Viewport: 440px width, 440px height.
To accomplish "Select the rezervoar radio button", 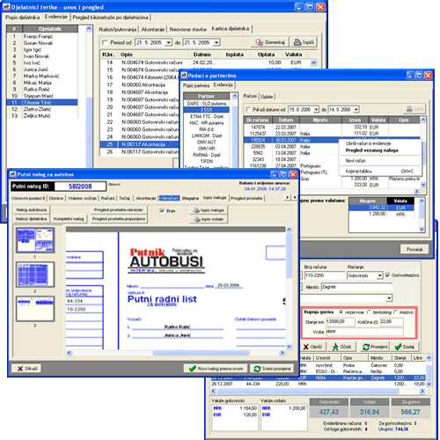I will click(341, 312).
